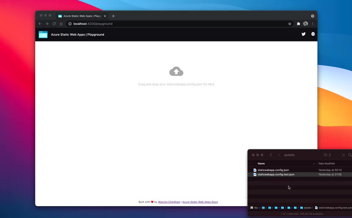Image resolution: width=352 pixels, height=218 pixels.
Task: Click the staticwebapp.config.test.json file icon
Action: tap(255, 174)
